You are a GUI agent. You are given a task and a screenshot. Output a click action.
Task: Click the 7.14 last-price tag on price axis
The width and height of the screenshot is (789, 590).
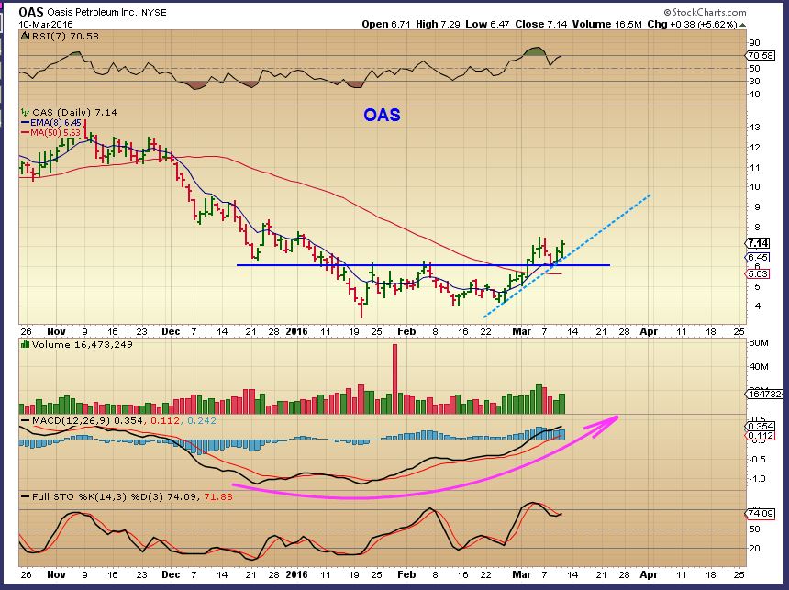coord(759,244)
